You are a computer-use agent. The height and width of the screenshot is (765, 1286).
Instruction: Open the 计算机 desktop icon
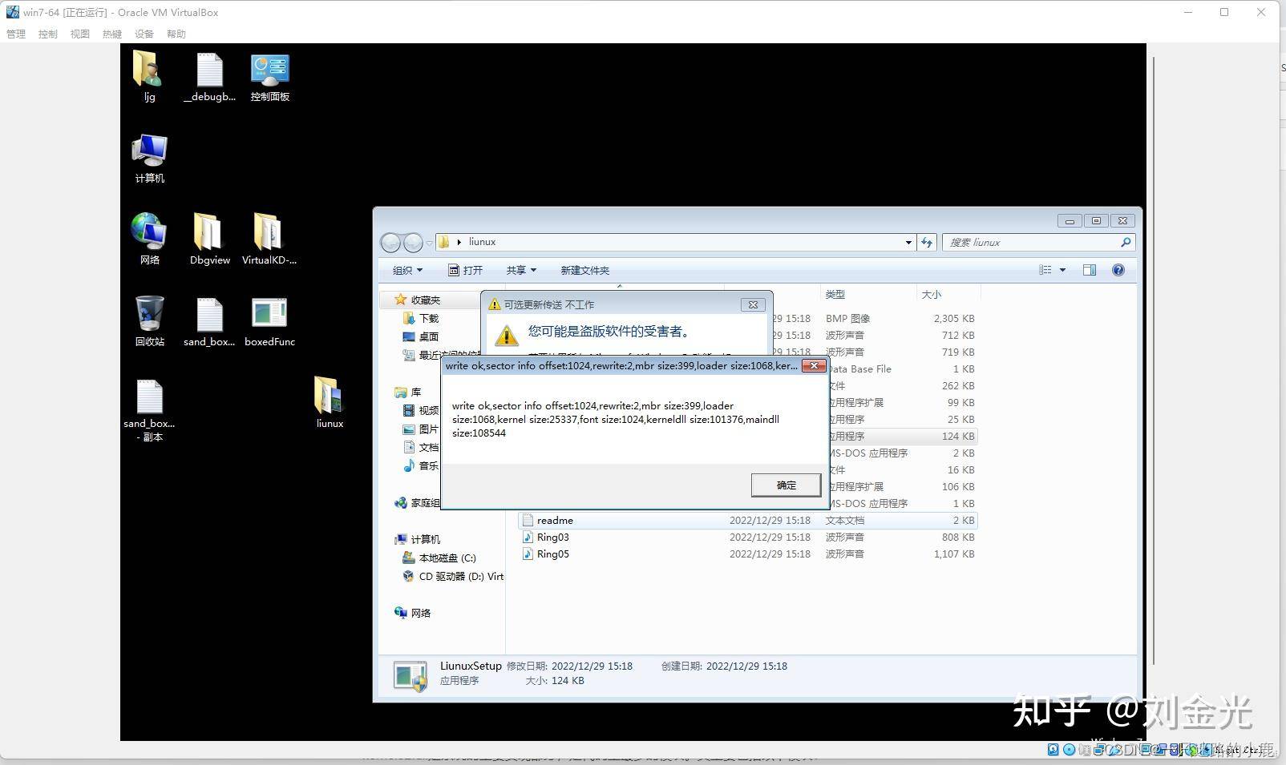coord(149,159)
